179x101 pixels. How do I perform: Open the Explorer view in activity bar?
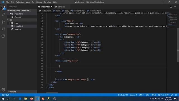(x=3, y=8)
